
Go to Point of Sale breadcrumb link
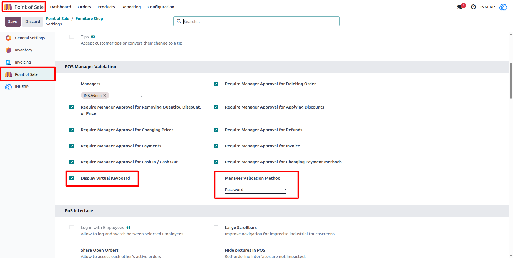pos(57,19)
